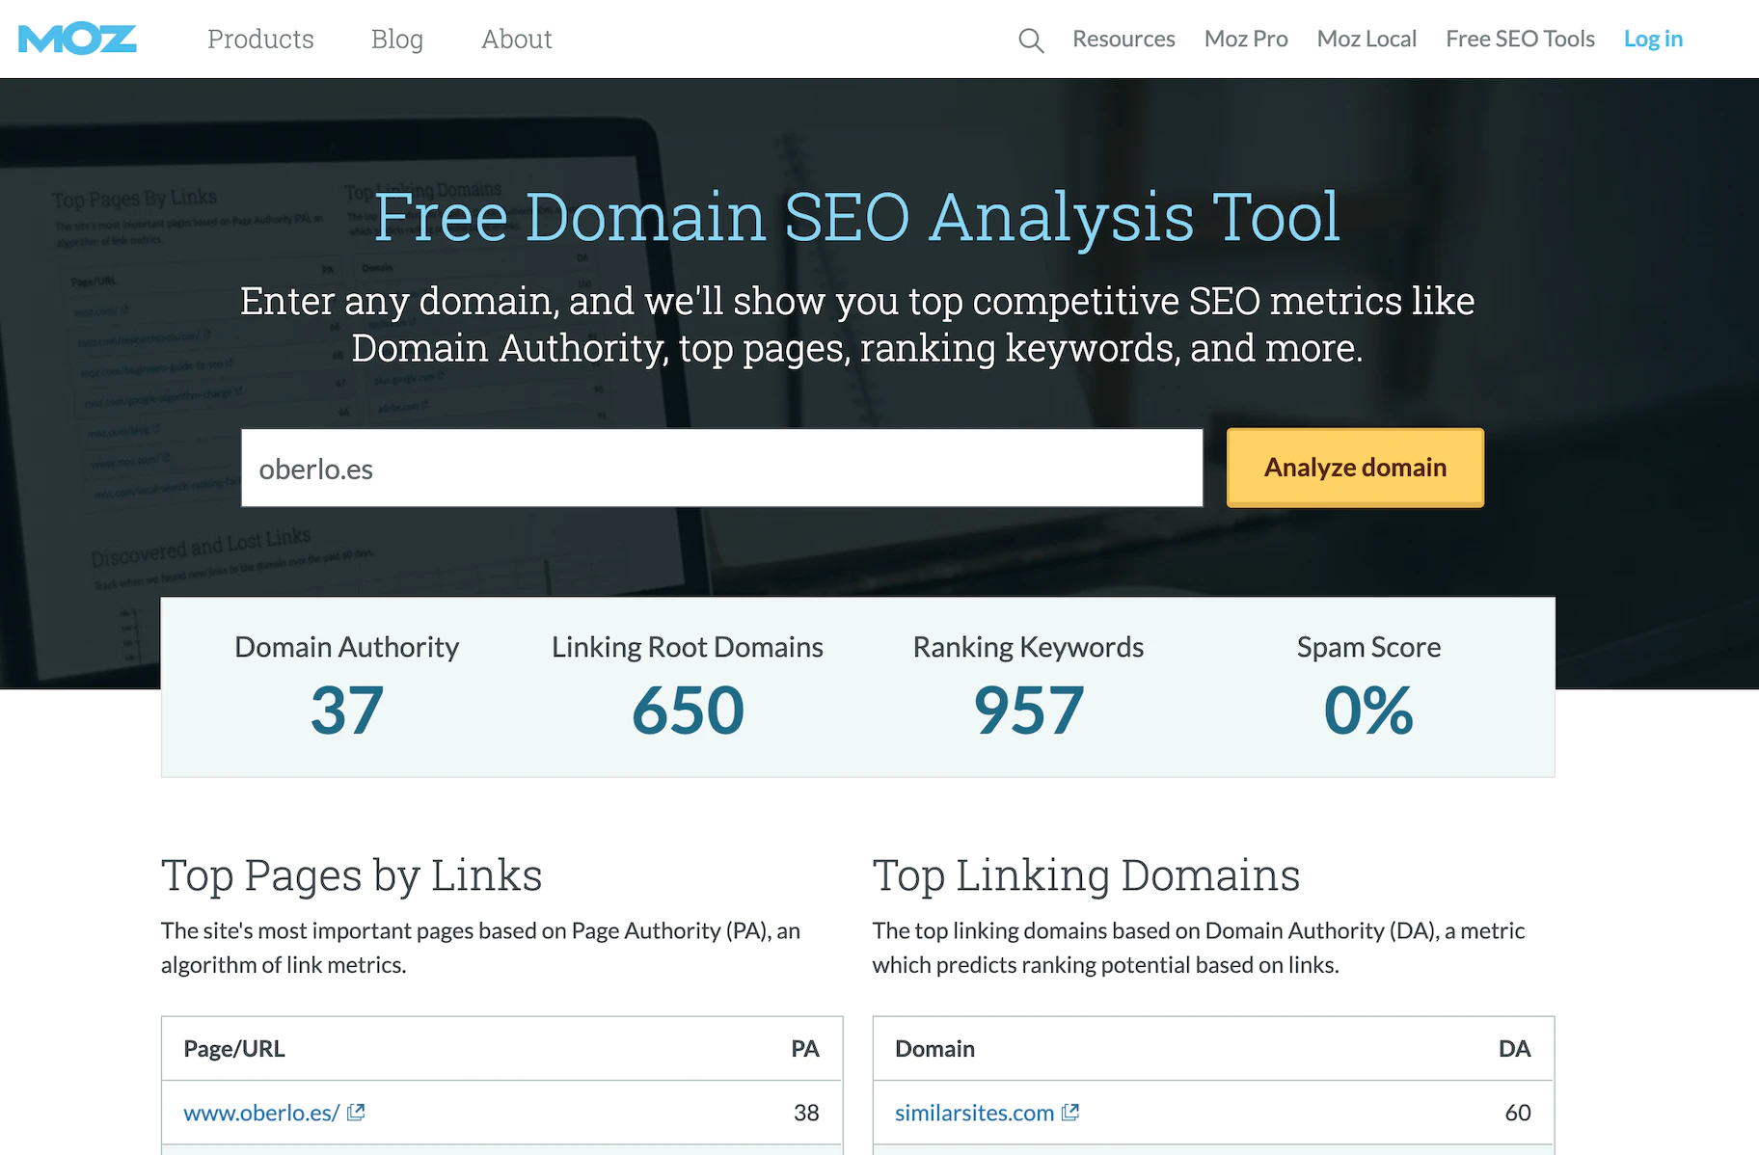Image resolution: width=1759 pixels, height=1155 pixels.
Task: Click the Linking Root Domains label
Action: [x=688, y=647]
